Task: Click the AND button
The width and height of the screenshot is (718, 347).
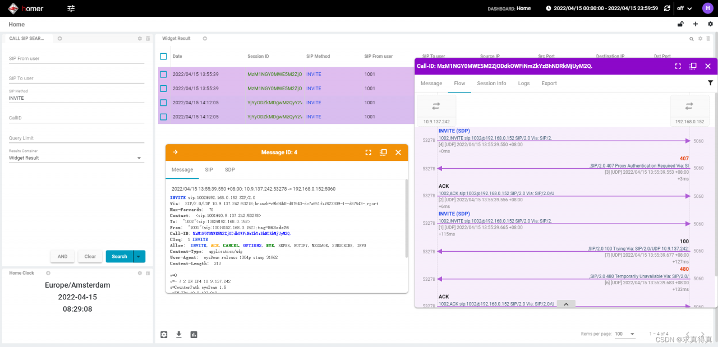Action: [x=62, y=256]
